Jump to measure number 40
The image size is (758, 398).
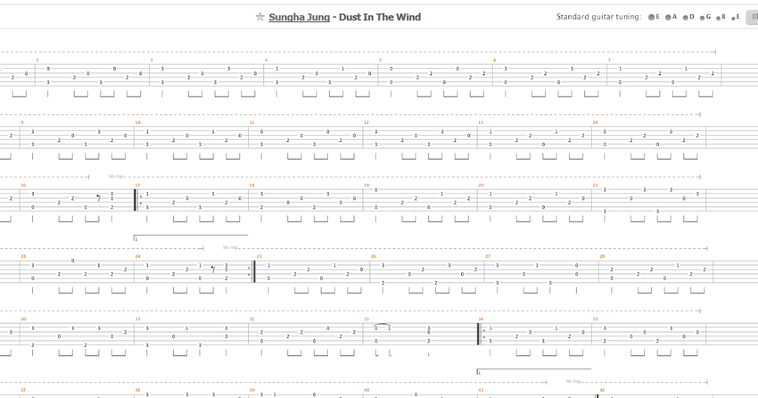point(366,390)
